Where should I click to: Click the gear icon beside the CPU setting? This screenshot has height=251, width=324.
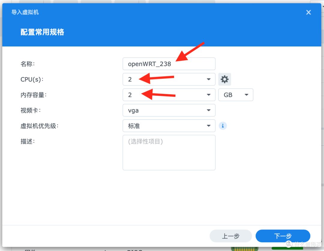[224, 79]
